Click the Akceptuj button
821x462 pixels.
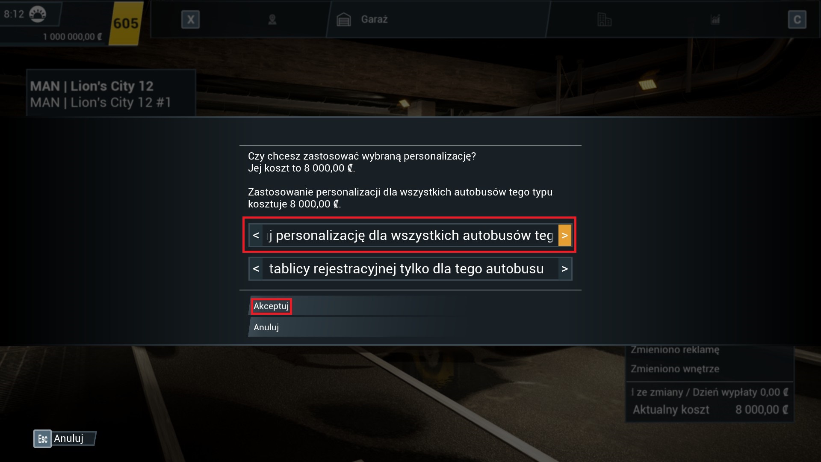pos(271,306)
